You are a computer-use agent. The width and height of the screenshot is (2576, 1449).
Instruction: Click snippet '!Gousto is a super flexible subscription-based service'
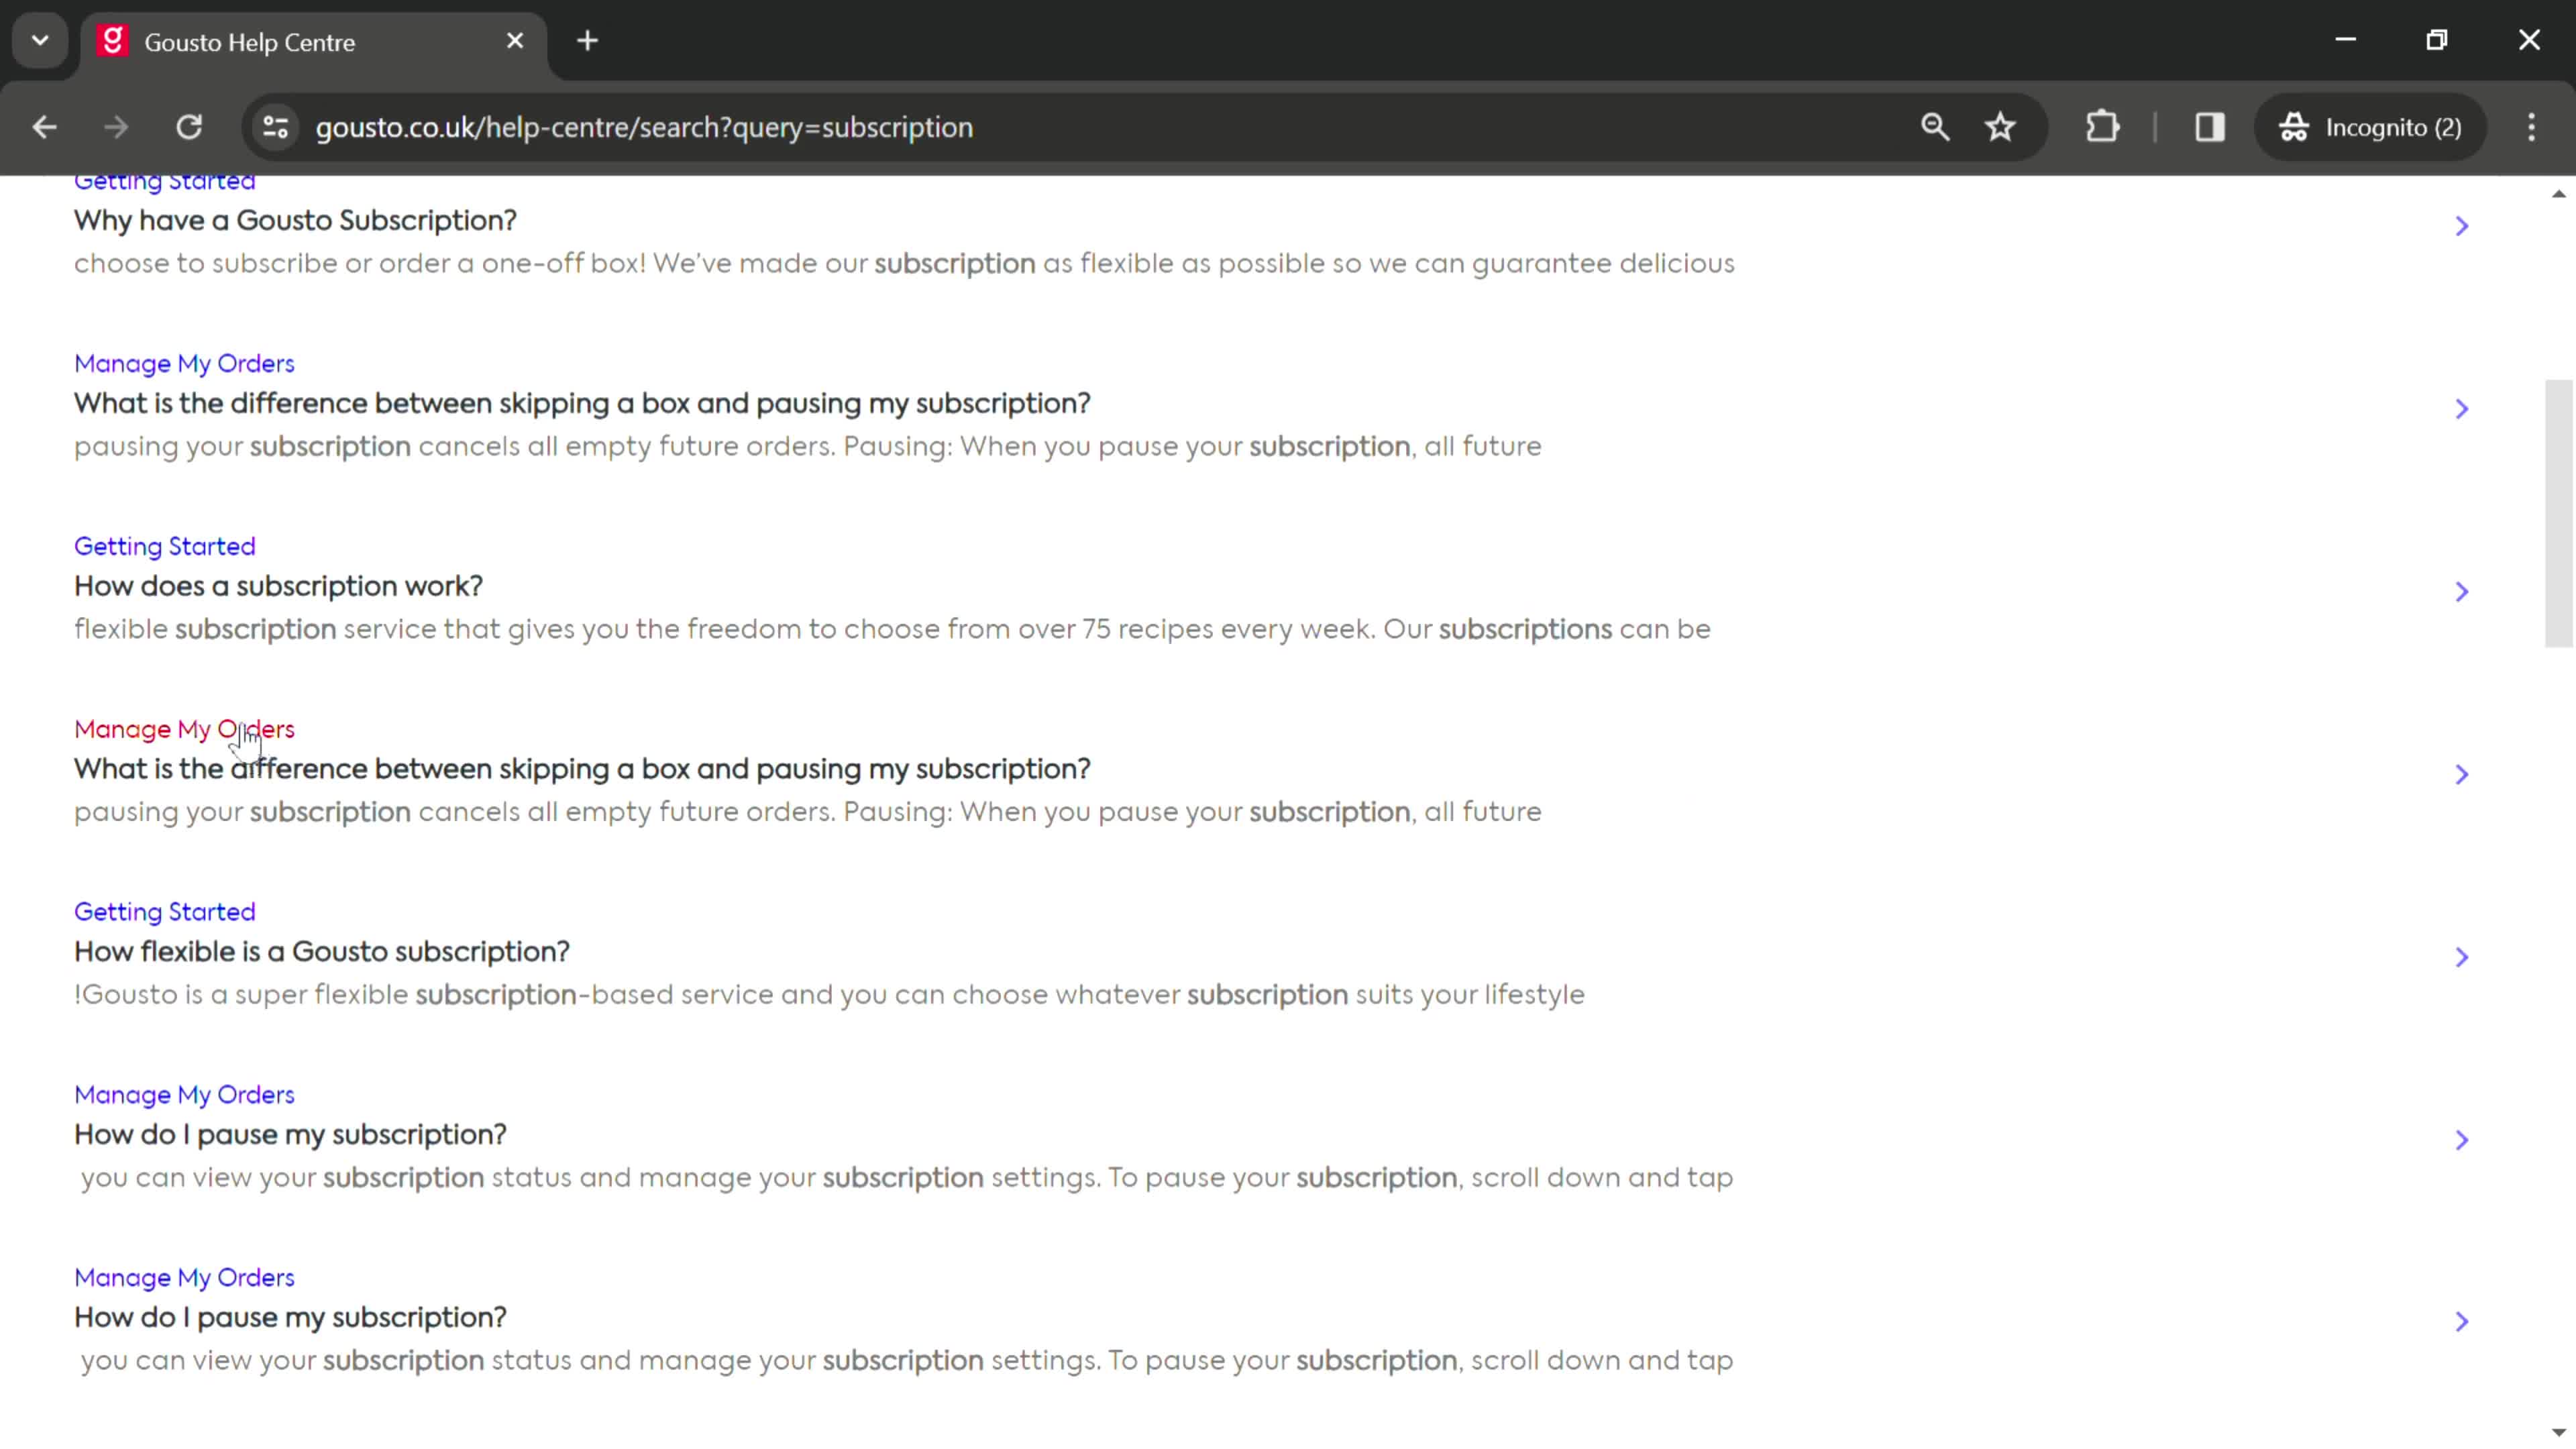point(829,995)
